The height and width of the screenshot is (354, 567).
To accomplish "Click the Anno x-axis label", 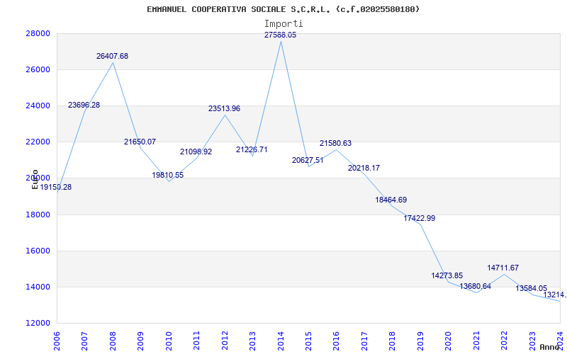I will (550, 347).
